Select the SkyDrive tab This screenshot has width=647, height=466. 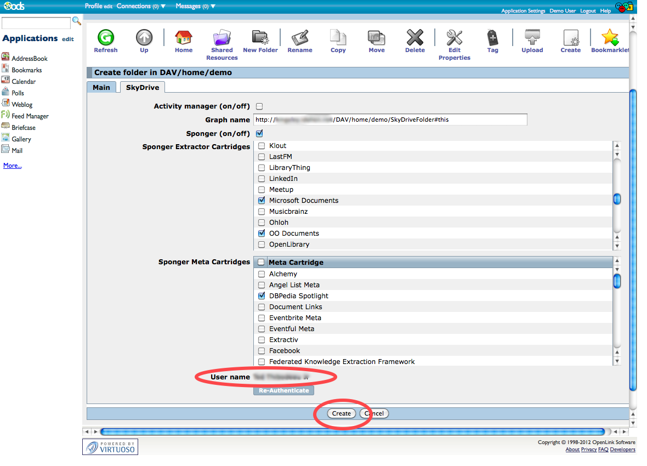(142, 88)
